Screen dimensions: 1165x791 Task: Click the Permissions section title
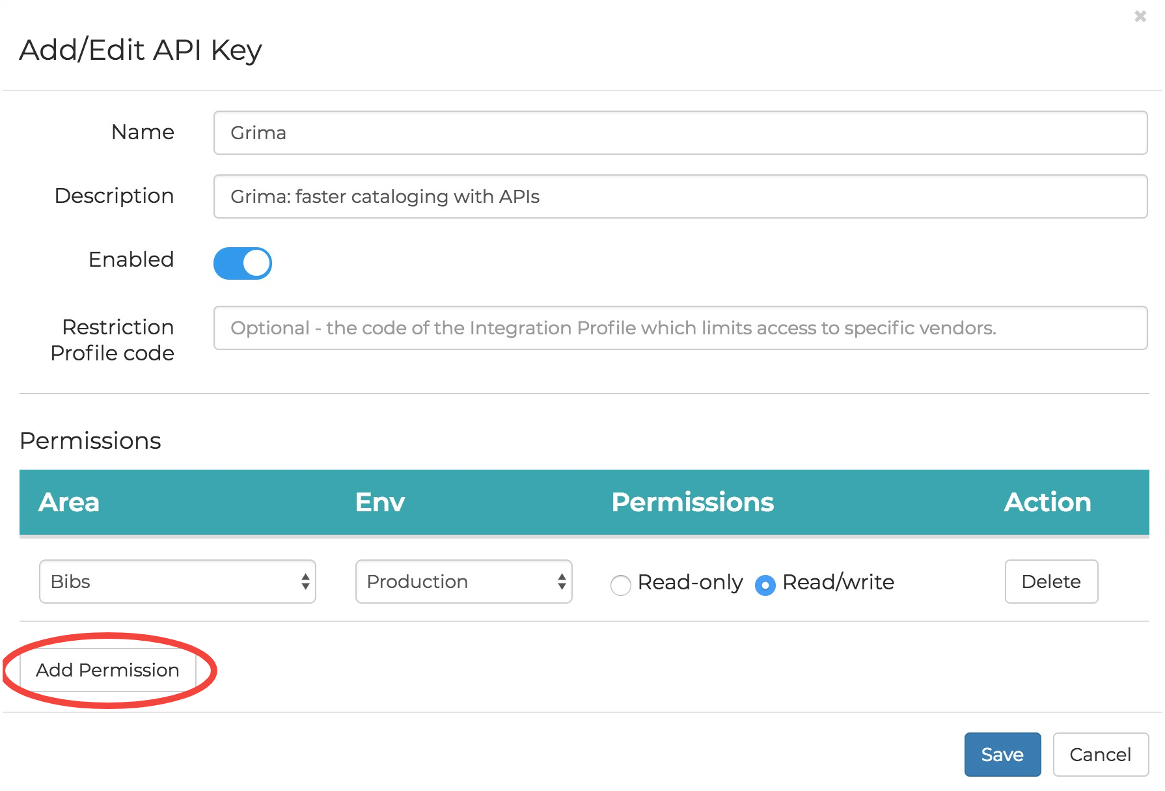point(90,440)
